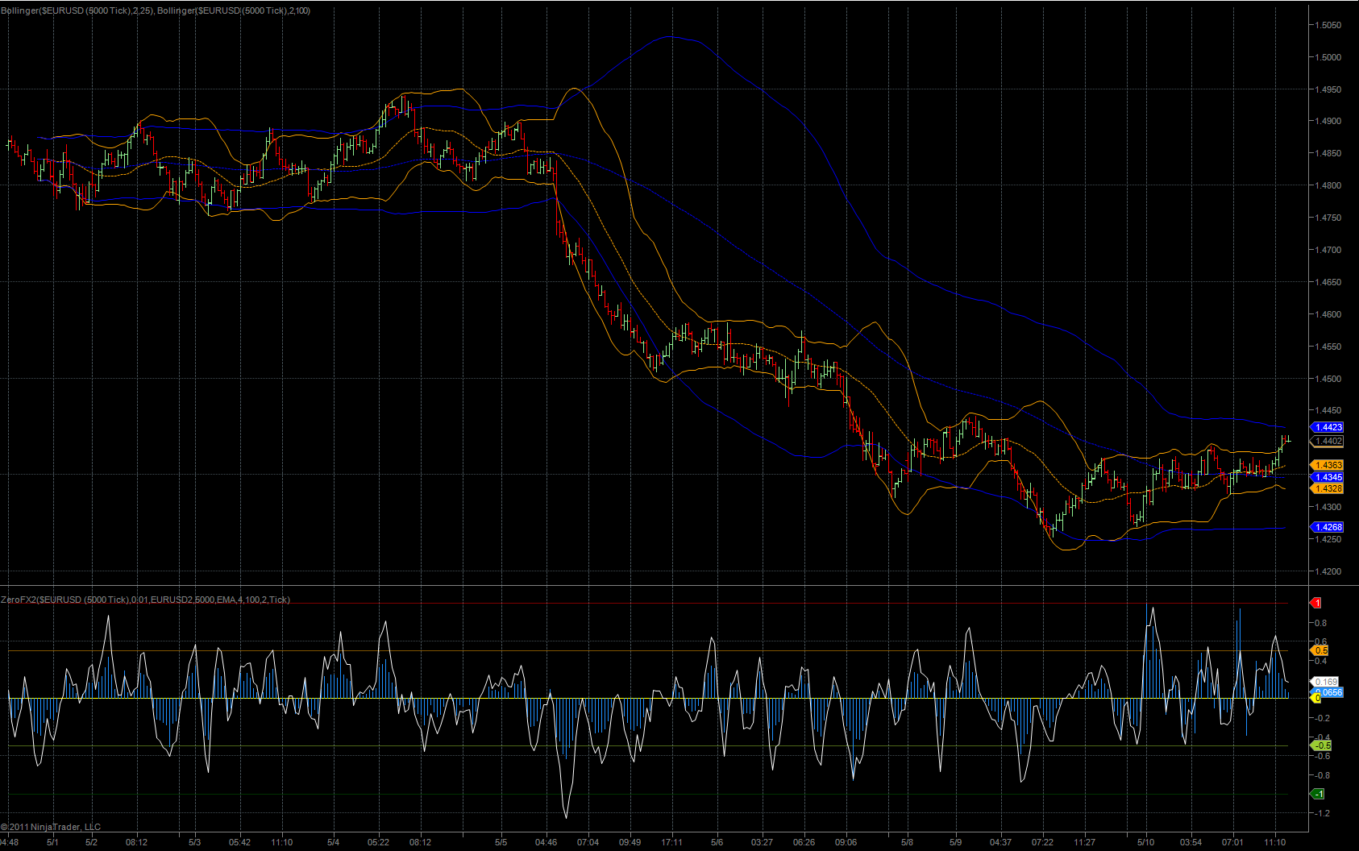Viewport: 1359px width, 851px height.
Task: Click the NinjaTrader, LLC copyright text
Action: tap(51, 827)
